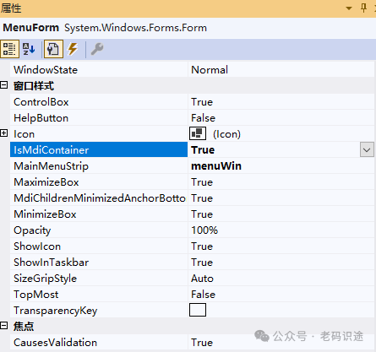Click the True value of CausesValidation
The width and height of the screenshot is (376, 352).
point(202,343)
